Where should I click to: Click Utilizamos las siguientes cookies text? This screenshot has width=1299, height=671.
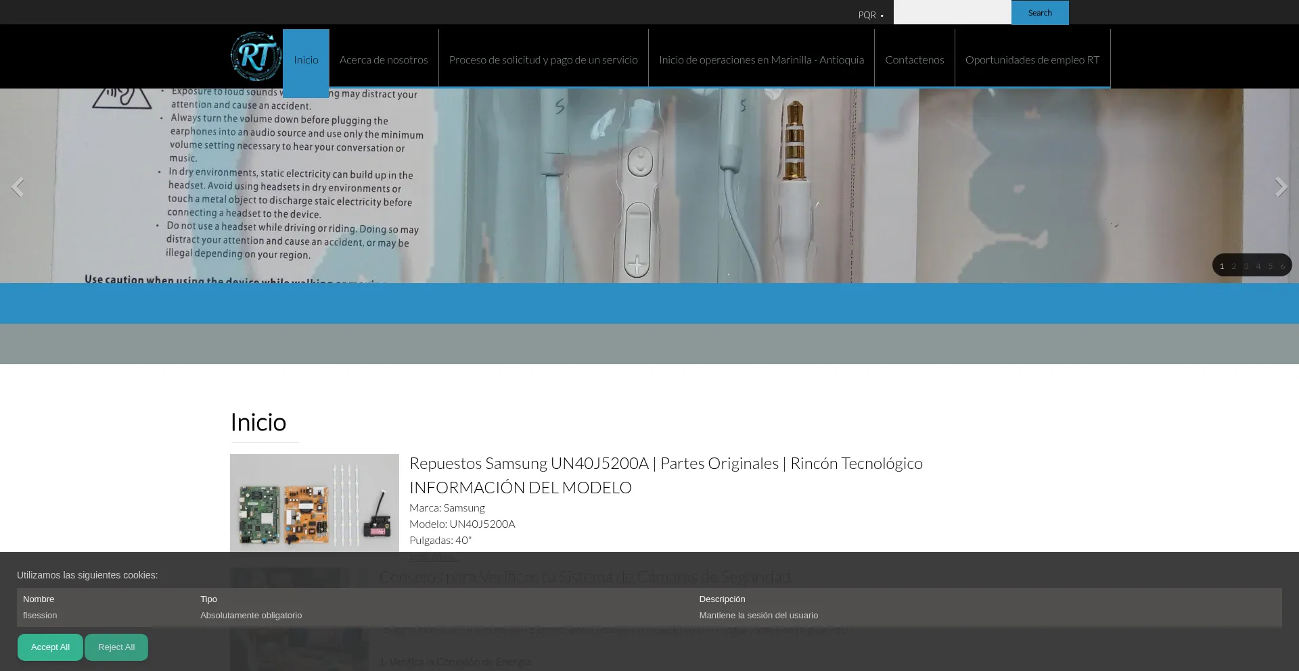click(87, 575)
